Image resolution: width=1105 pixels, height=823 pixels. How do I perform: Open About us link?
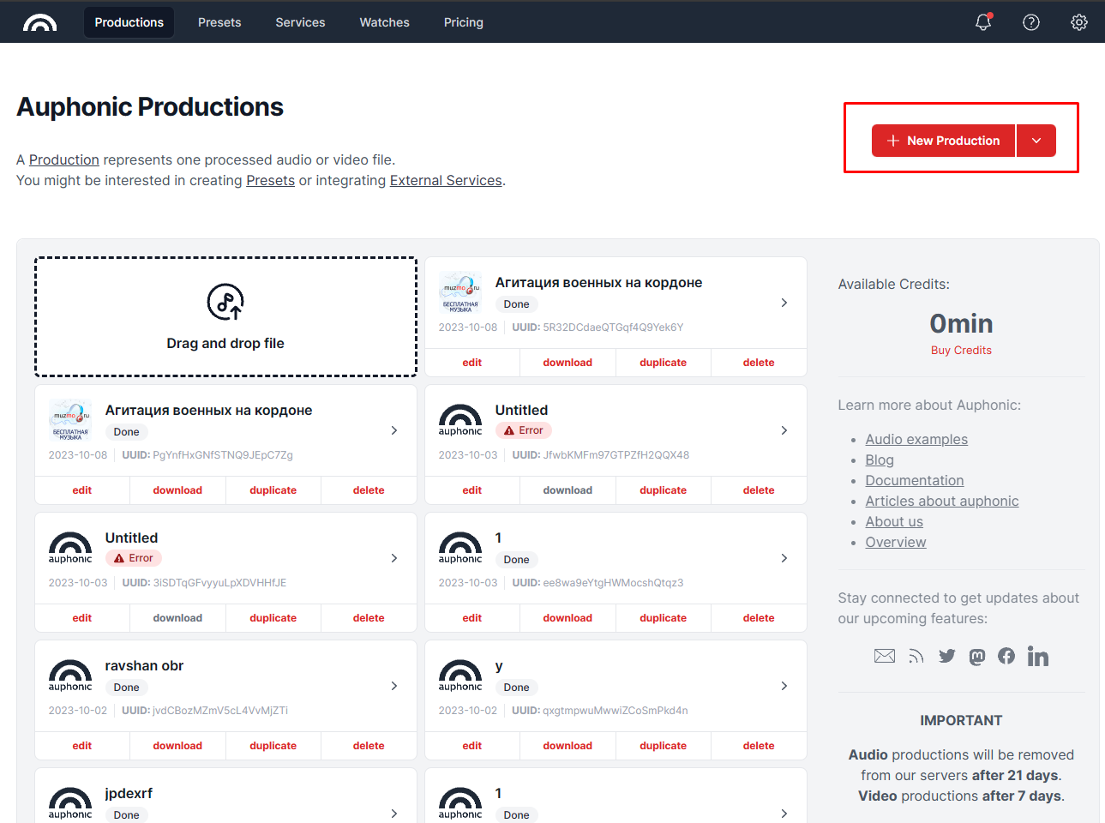tap(894, 521)
